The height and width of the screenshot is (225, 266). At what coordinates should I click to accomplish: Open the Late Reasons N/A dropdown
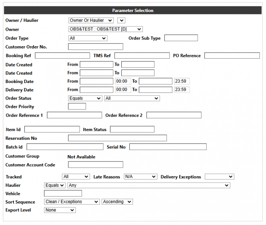141,177
